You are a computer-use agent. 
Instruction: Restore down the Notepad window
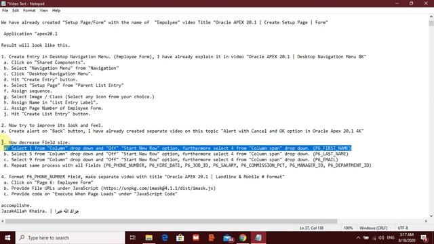[x=412, y=3]
